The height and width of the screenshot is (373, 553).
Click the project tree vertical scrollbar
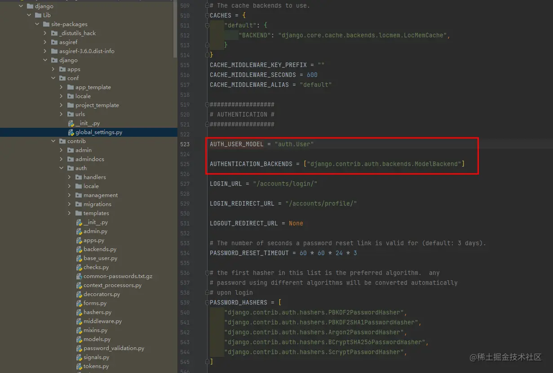(x=175, y=29)
